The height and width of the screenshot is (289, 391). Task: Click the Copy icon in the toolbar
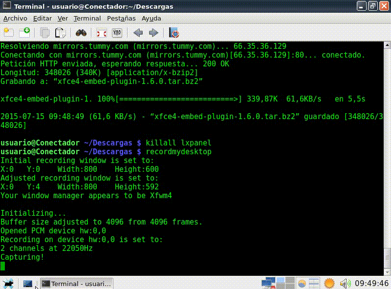tap(45, 33)
